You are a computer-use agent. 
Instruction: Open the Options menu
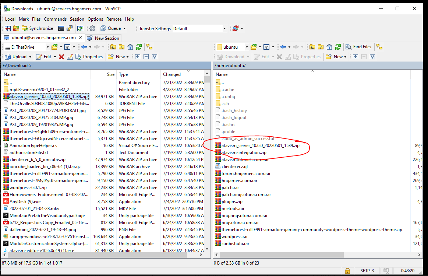(95, 19)
